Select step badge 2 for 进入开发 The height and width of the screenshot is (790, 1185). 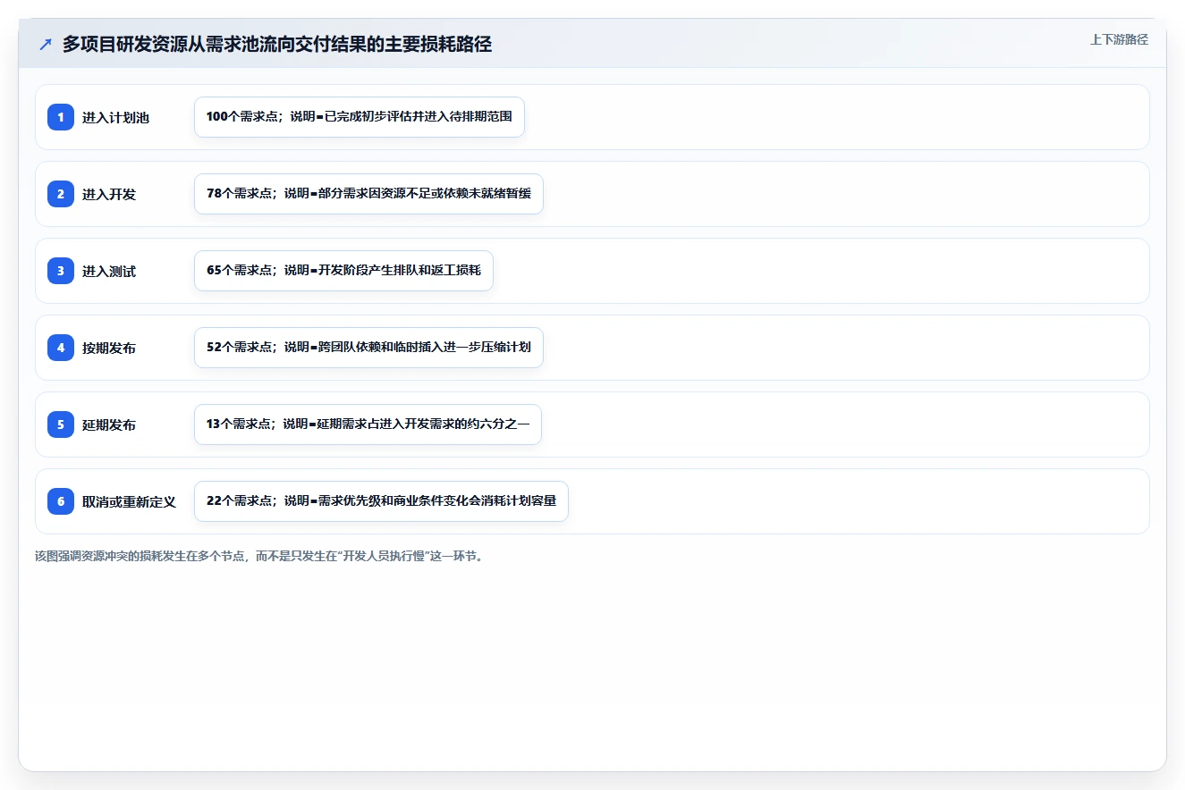61,194
